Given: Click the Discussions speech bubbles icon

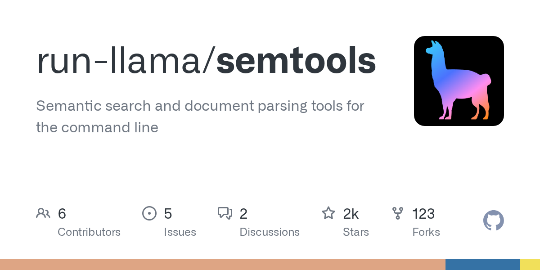Looking at the screenshot, I should pyautogui.click(x=225, y=213).
